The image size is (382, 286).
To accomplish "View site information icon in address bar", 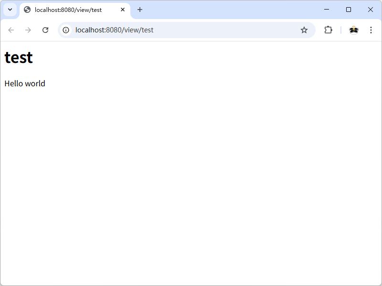I will coord(66,30).
